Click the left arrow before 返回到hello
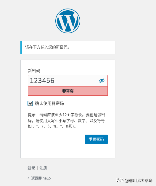The height and width of the screenshot is (186, 156). 29,178
